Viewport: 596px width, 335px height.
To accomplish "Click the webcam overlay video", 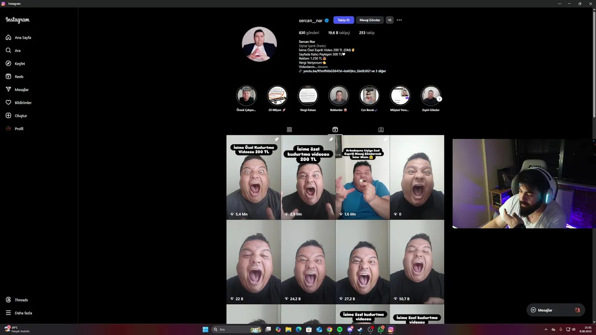I will 524,183.
